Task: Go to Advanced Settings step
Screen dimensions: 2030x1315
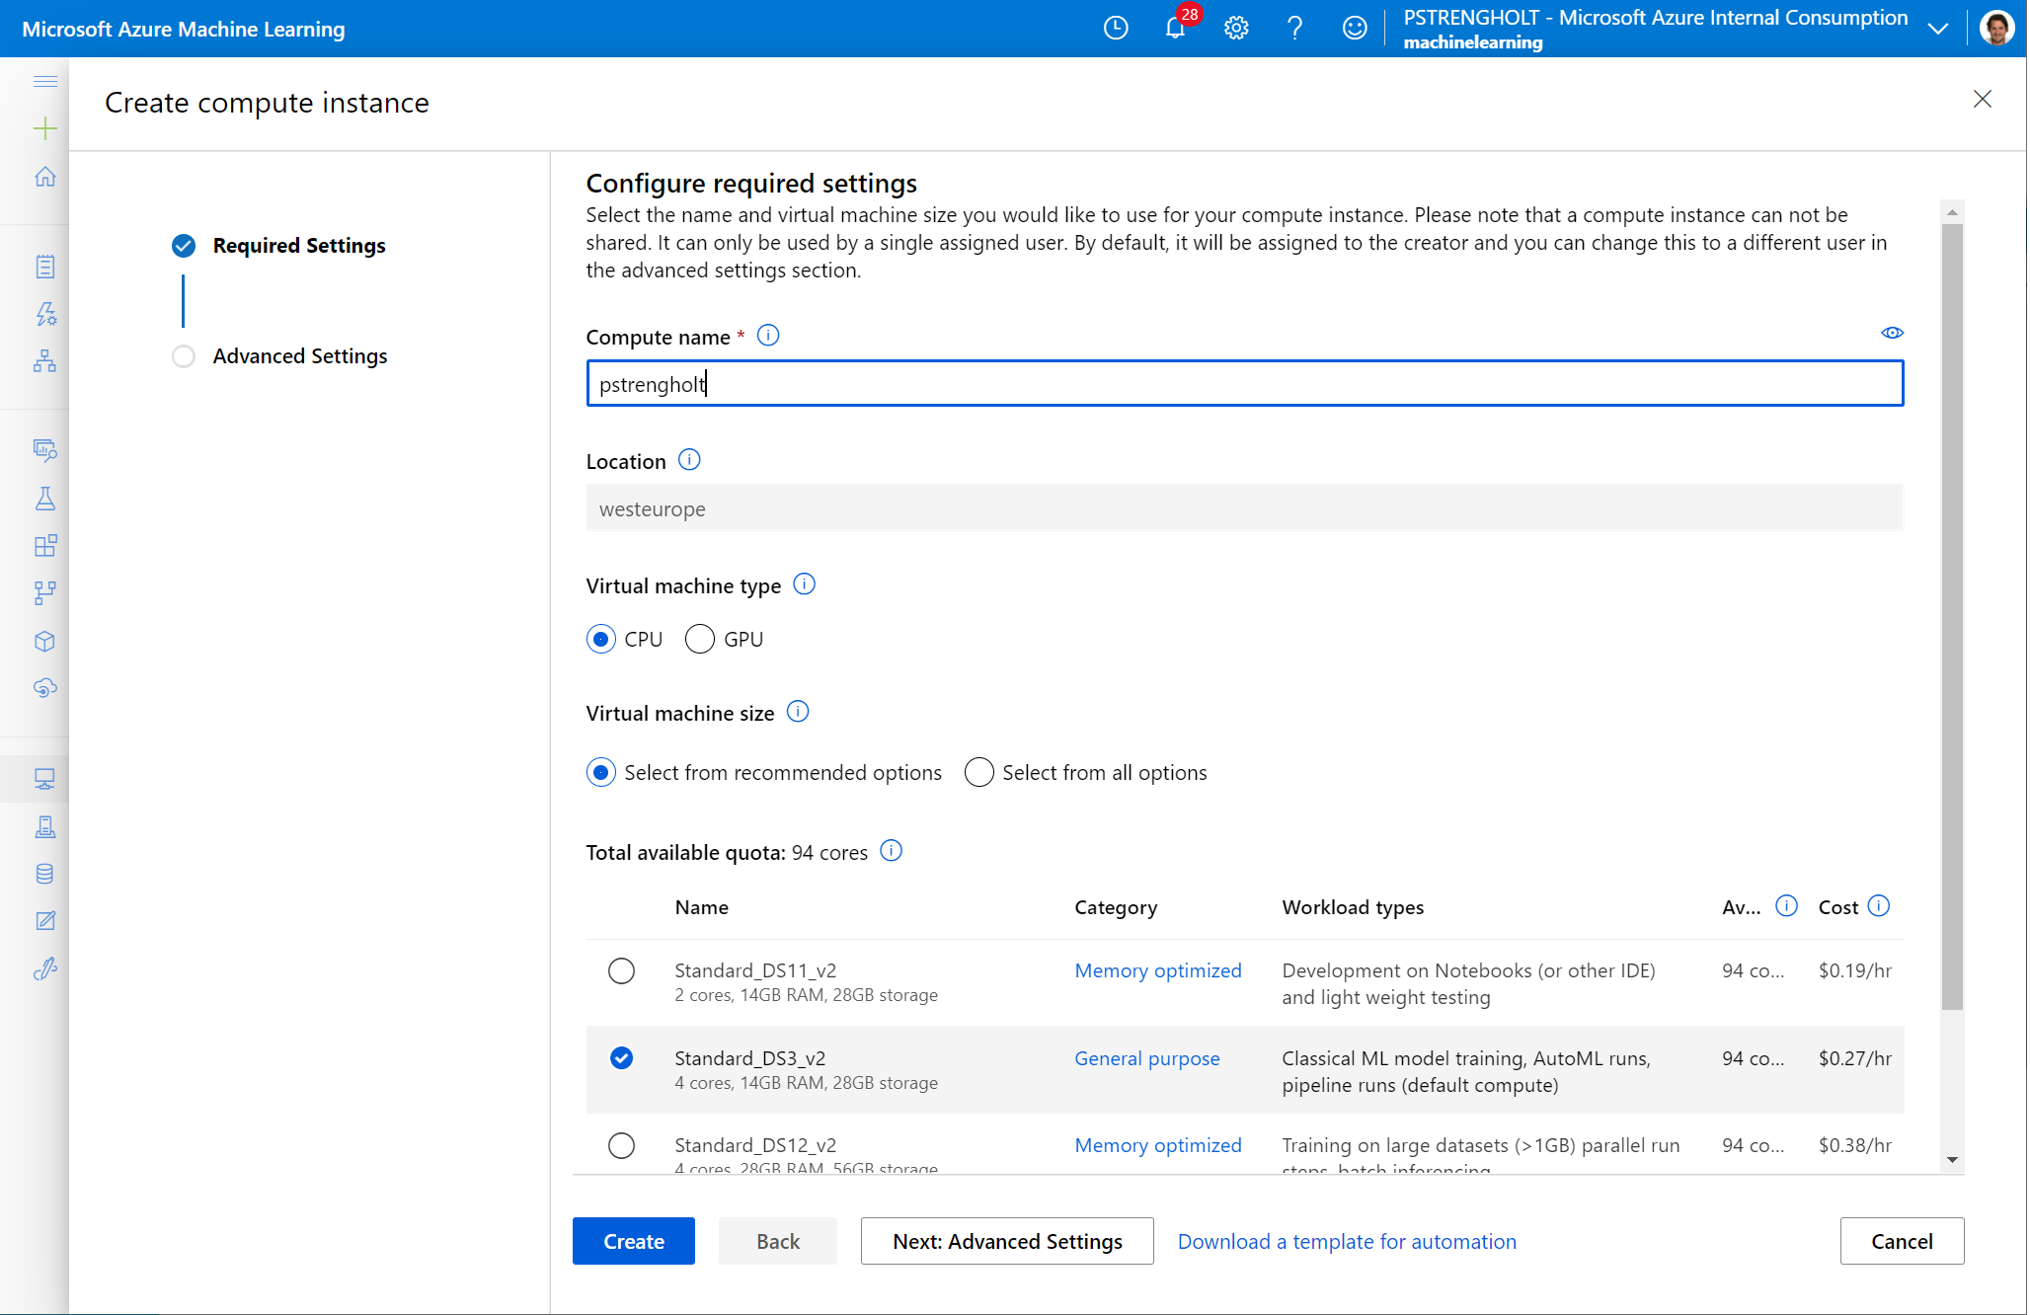Action: 299,356
